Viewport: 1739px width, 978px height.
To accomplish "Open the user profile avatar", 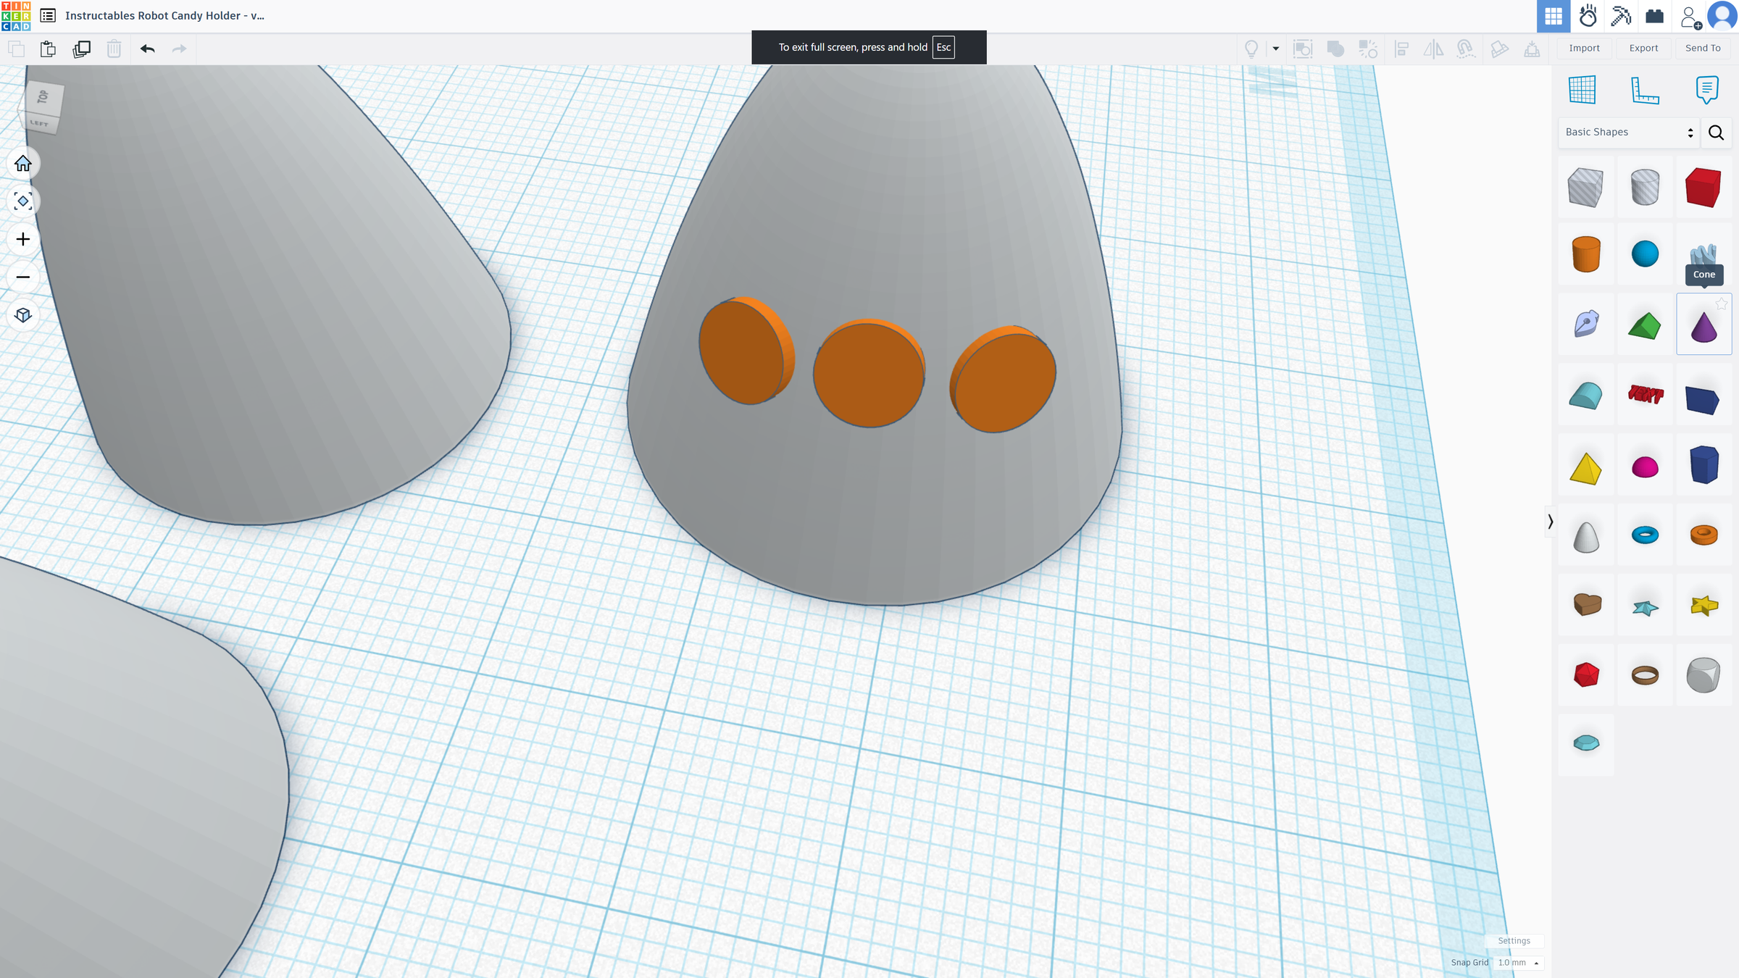I will [x=1722, y=16].
